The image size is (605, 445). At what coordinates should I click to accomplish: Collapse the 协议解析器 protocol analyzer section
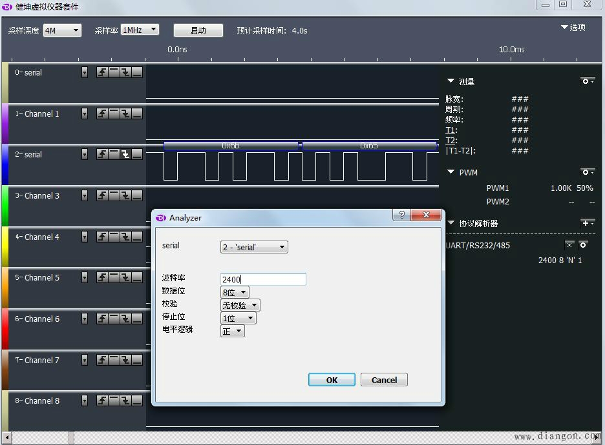[x=451, y=223]
